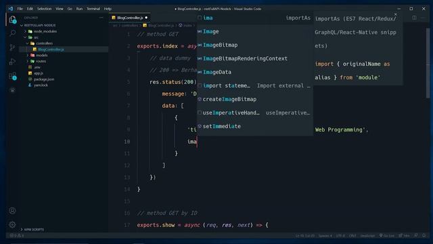
Task: Open the Run menu
Action: (x=79, y=9)
